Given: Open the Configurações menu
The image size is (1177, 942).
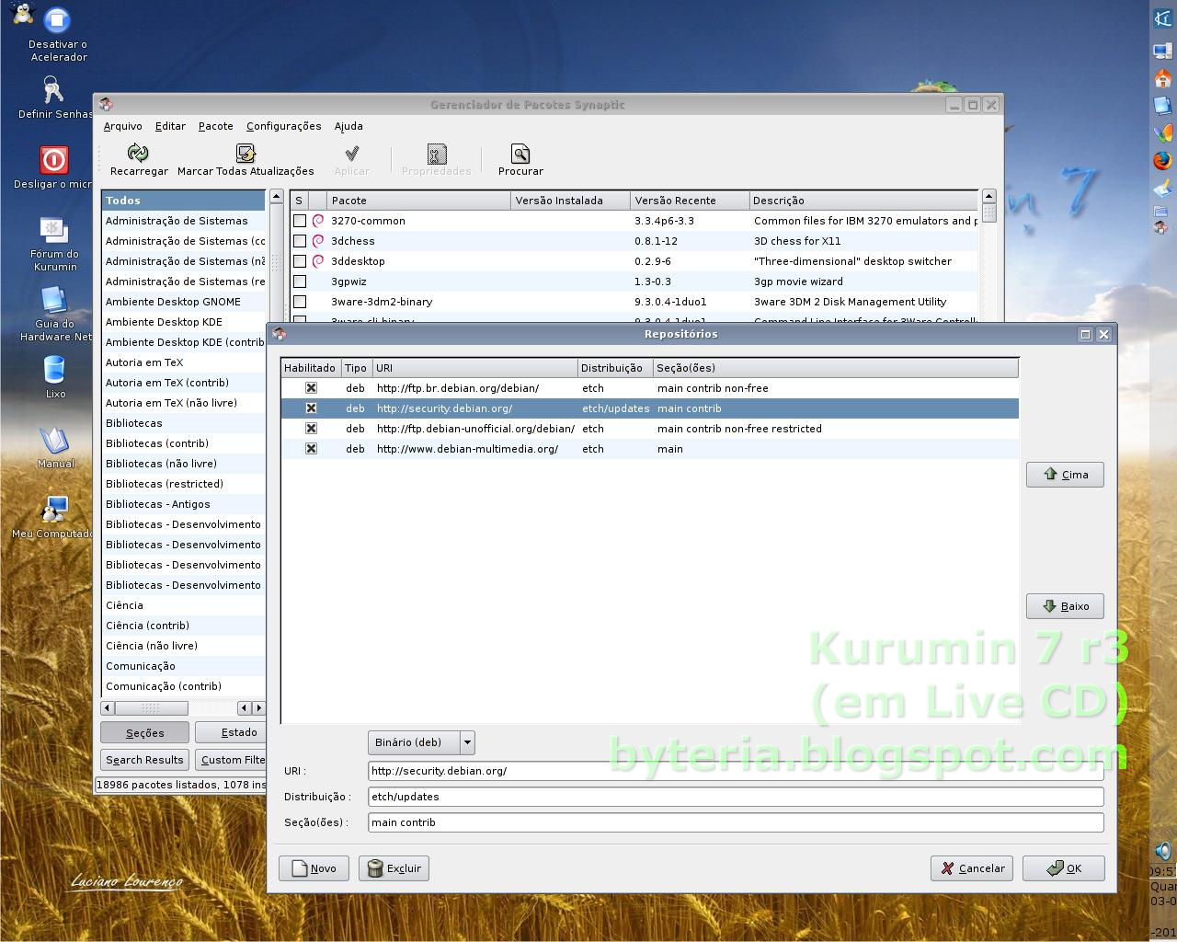Looking at the screenshot, I should (x=283, y=126).
